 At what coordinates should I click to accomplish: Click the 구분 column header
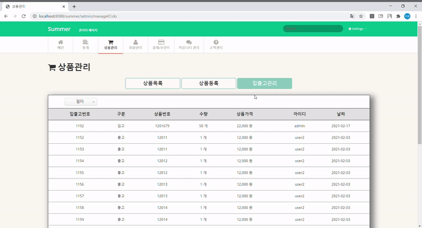(x=121, y=114)
